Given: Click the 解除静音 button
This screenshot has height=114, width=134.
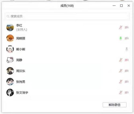Looking at the screenshot, I should point(114,105).
